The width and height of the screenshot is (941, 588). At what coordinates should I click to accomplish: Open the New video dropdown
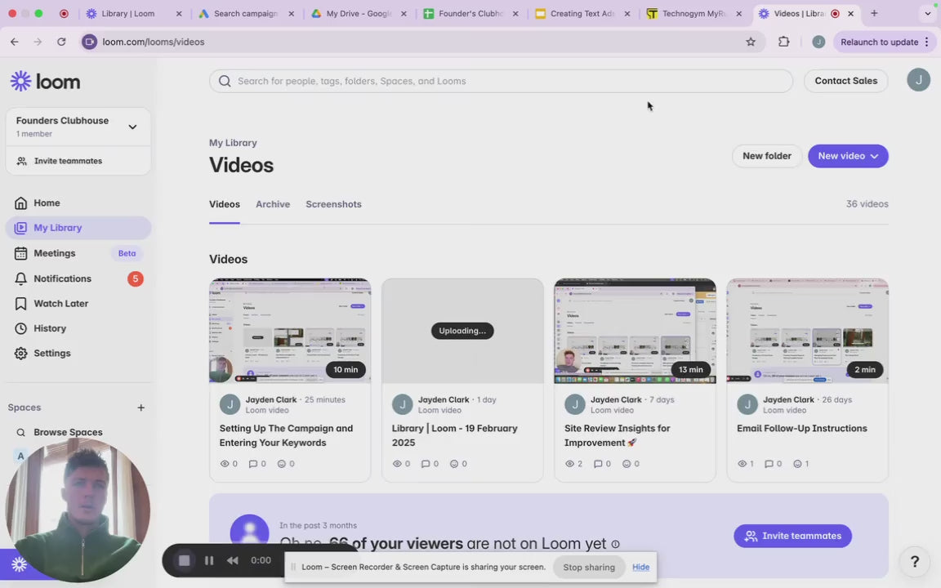click(x=848, y=156)
